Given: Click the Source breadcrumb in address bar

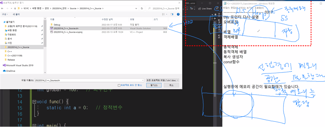Looking at the screenshot, I should tap(73, 9).
